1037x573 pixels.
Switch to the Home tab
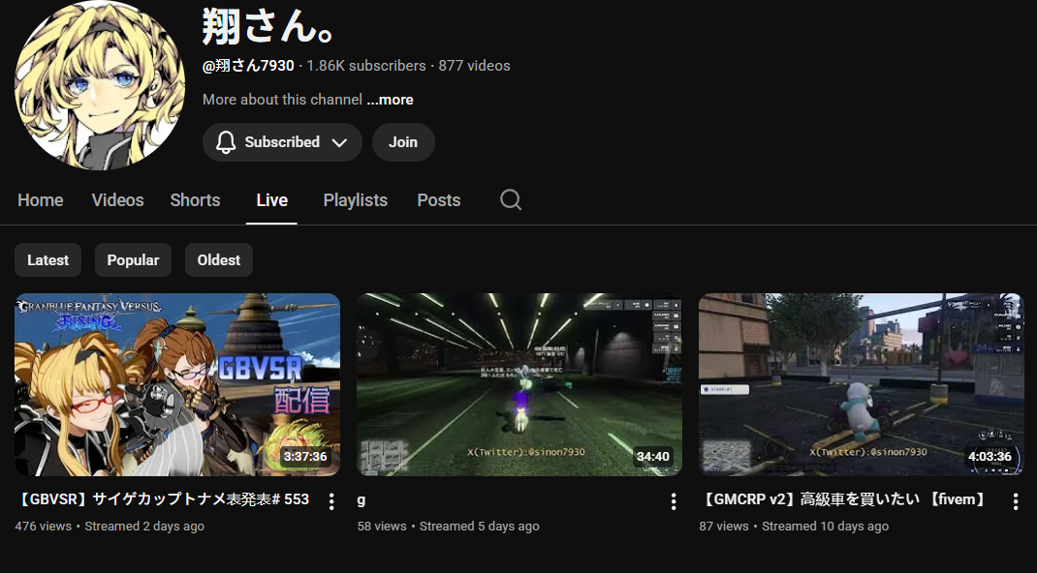[41, 200]
